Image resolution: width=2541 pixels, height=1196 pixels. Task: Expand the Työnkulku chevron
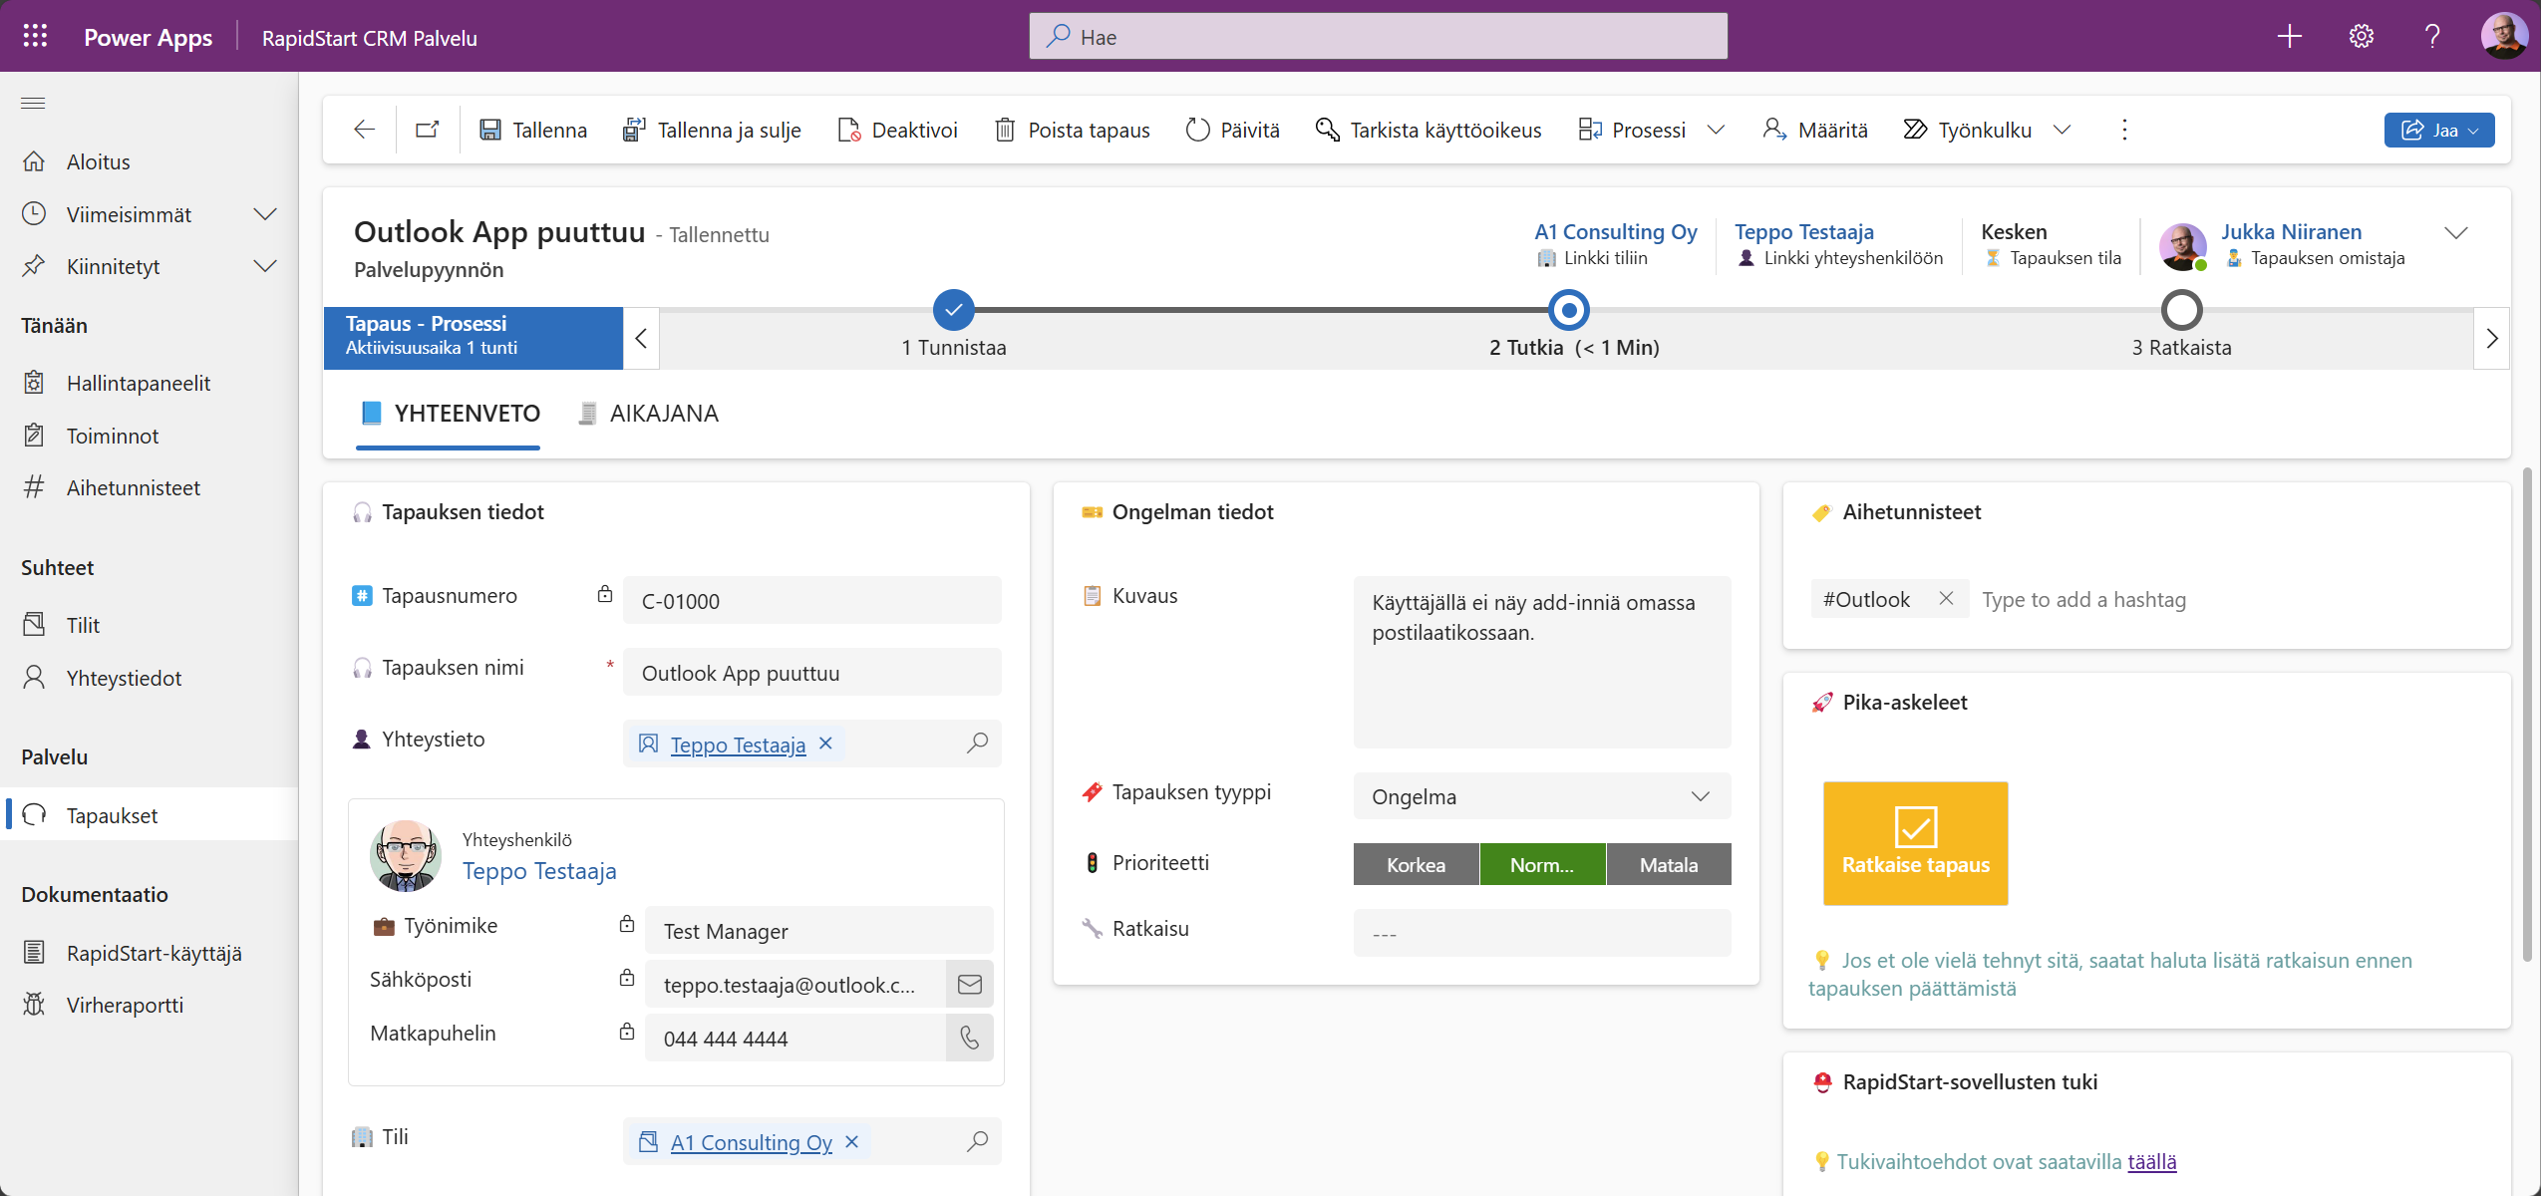[x=2062, y=130]
